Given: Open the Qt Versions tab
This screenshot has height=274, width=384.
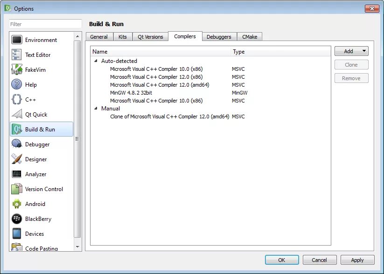Looking at the screenshot, I should pyautogui.click(x=150, y=37).
